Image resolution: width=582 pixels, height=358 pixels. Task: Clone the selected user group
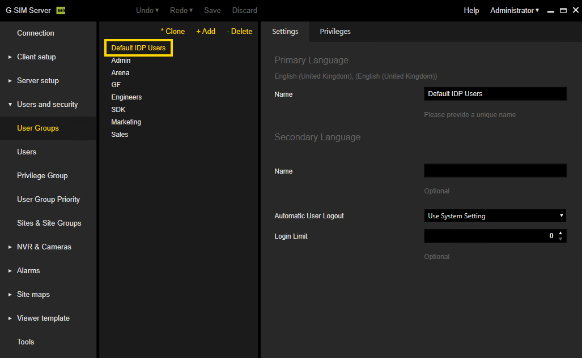point(173,32)
